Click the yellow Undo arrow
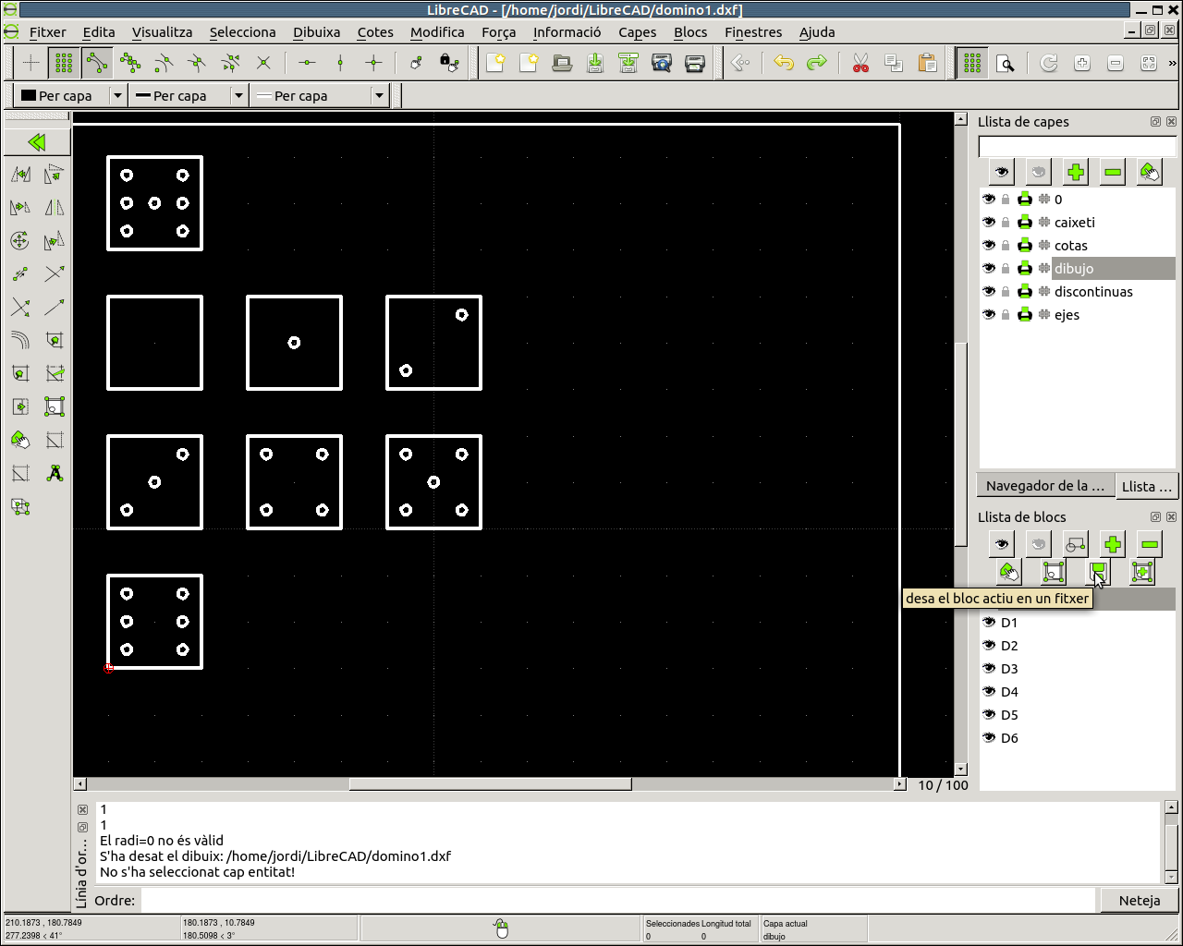The height and width of the screenshot is (946, 1183). tap(783, 63)
